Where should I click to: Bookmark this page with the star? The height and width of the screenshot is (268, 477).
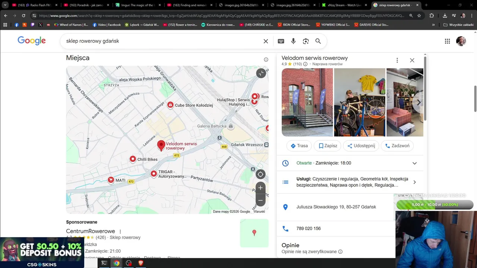click(x=419, y=16)
